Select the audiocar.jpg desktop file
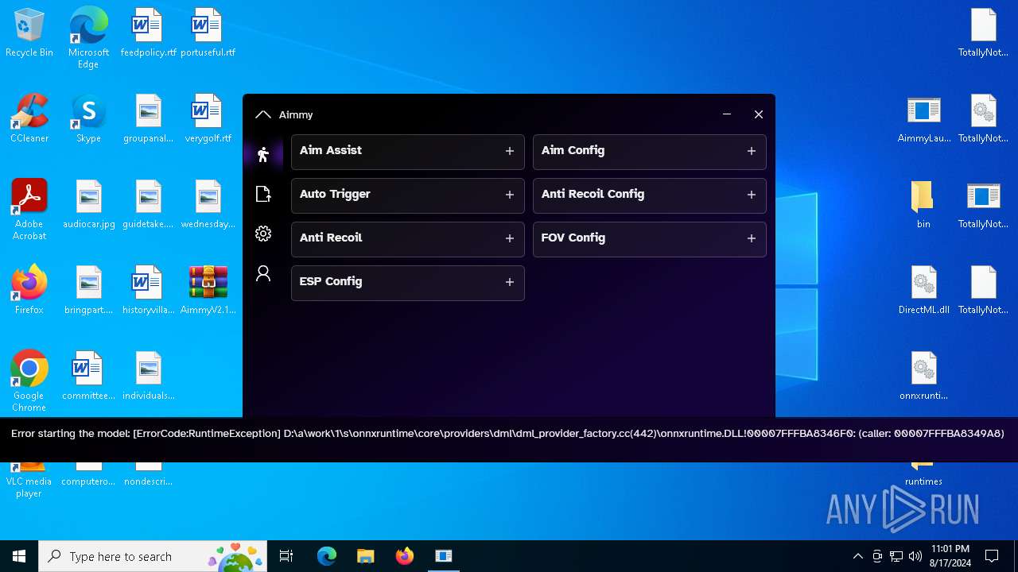The width and height of the screenshot is (1018, 572). (88, 205)
